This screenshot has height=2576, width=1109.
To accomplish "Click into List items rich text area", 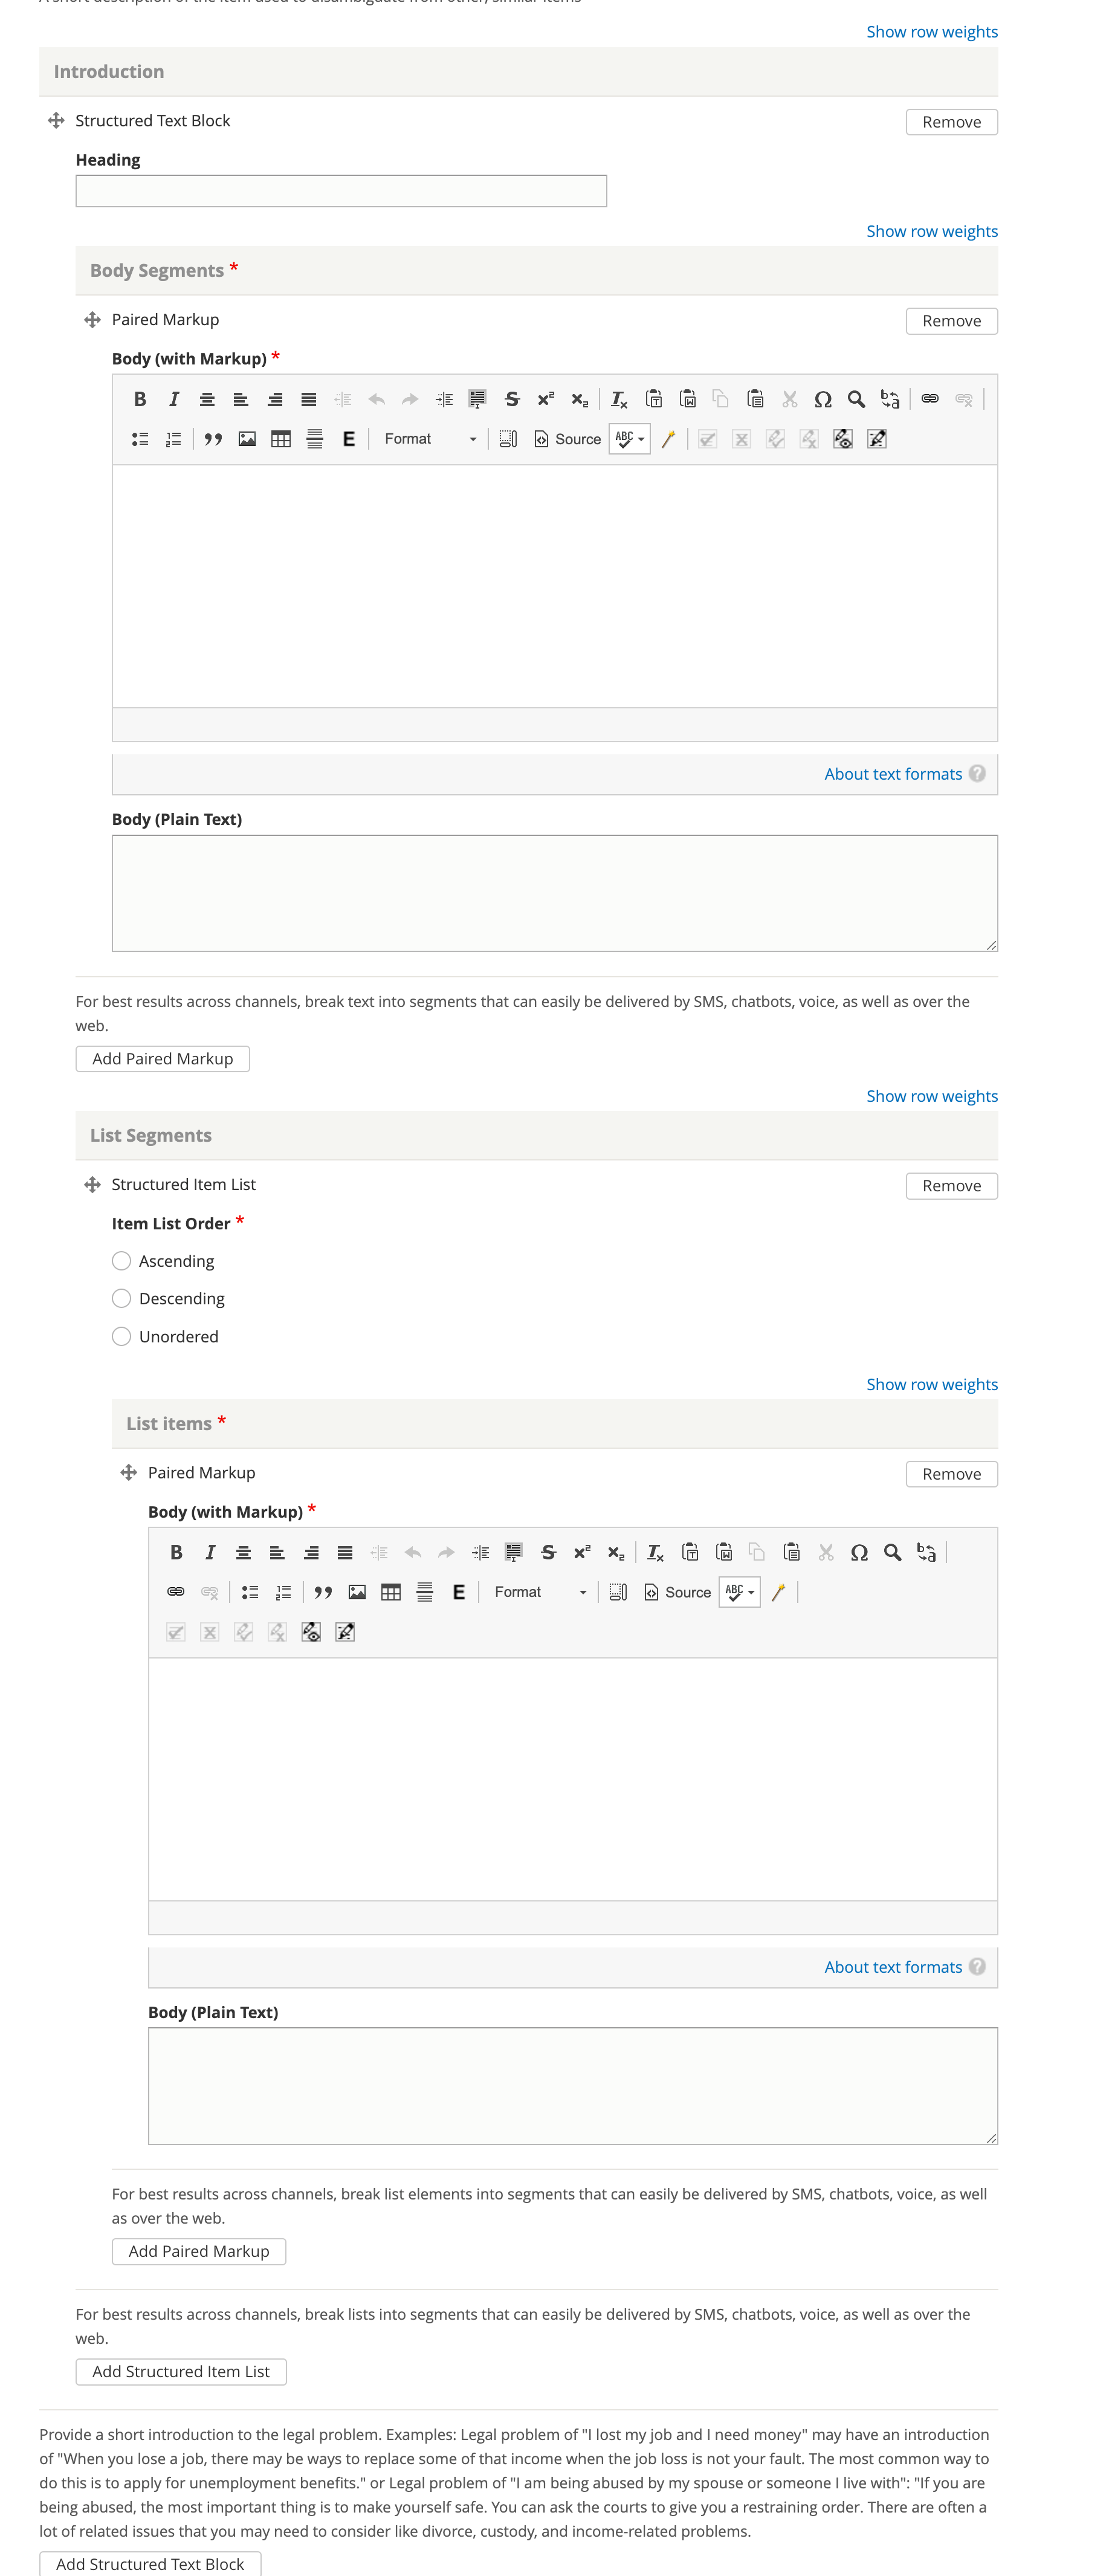I will pyautogui.click(x=573, y=1779).
